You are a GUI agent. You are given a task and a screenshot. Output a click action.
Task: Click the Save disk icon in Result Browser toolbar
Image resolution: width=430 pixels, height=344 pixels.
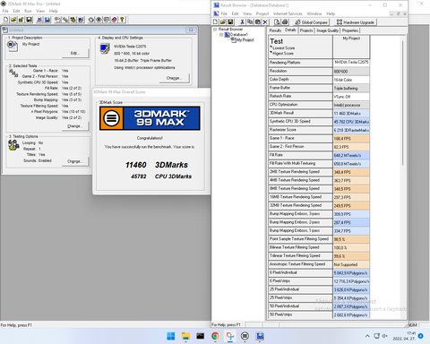(230, 22)
